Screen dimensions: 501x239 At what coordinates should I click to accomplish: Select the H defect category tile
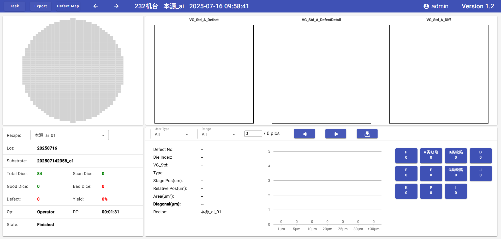pyautogui.click(x=406, y=155)
